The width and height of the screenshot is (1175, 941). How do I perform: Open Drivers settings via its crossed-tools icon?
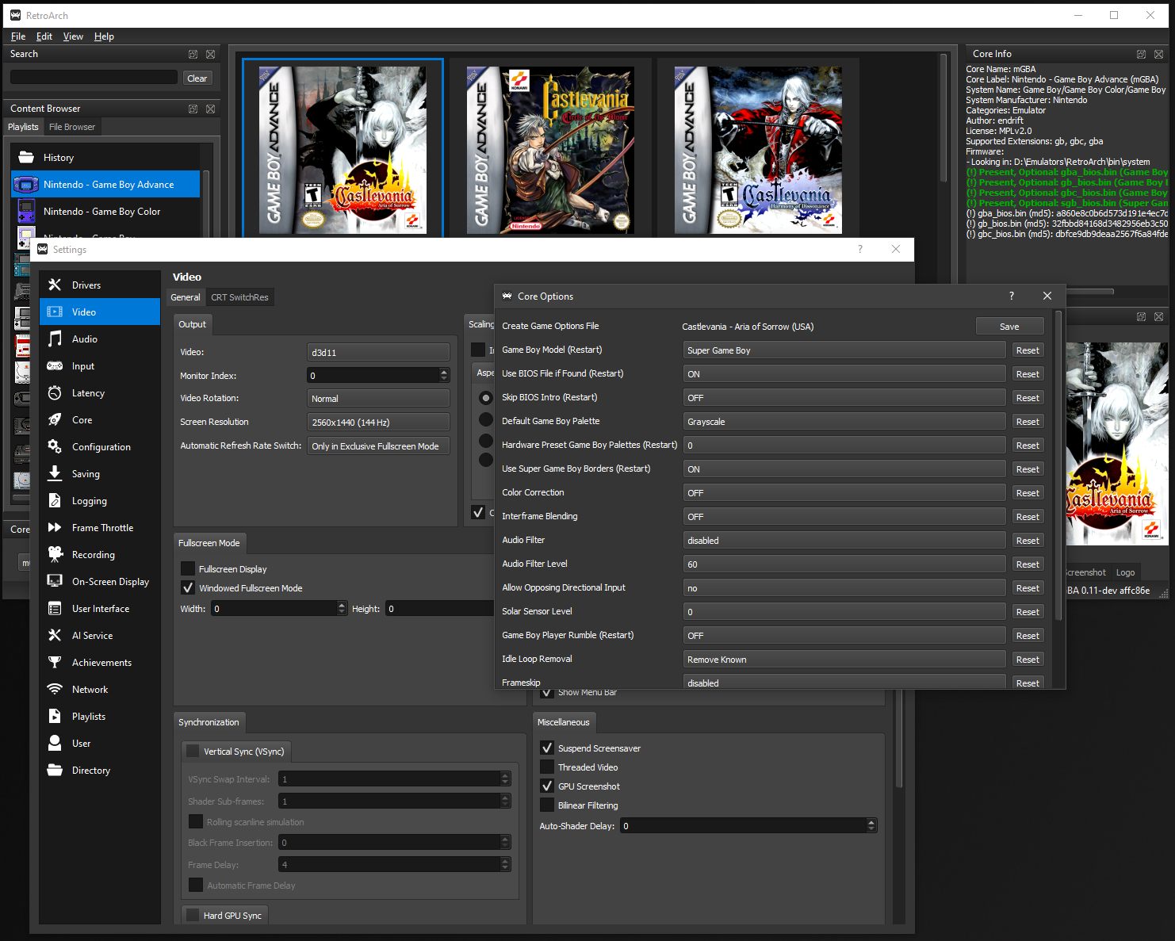(x=55, y=285)
